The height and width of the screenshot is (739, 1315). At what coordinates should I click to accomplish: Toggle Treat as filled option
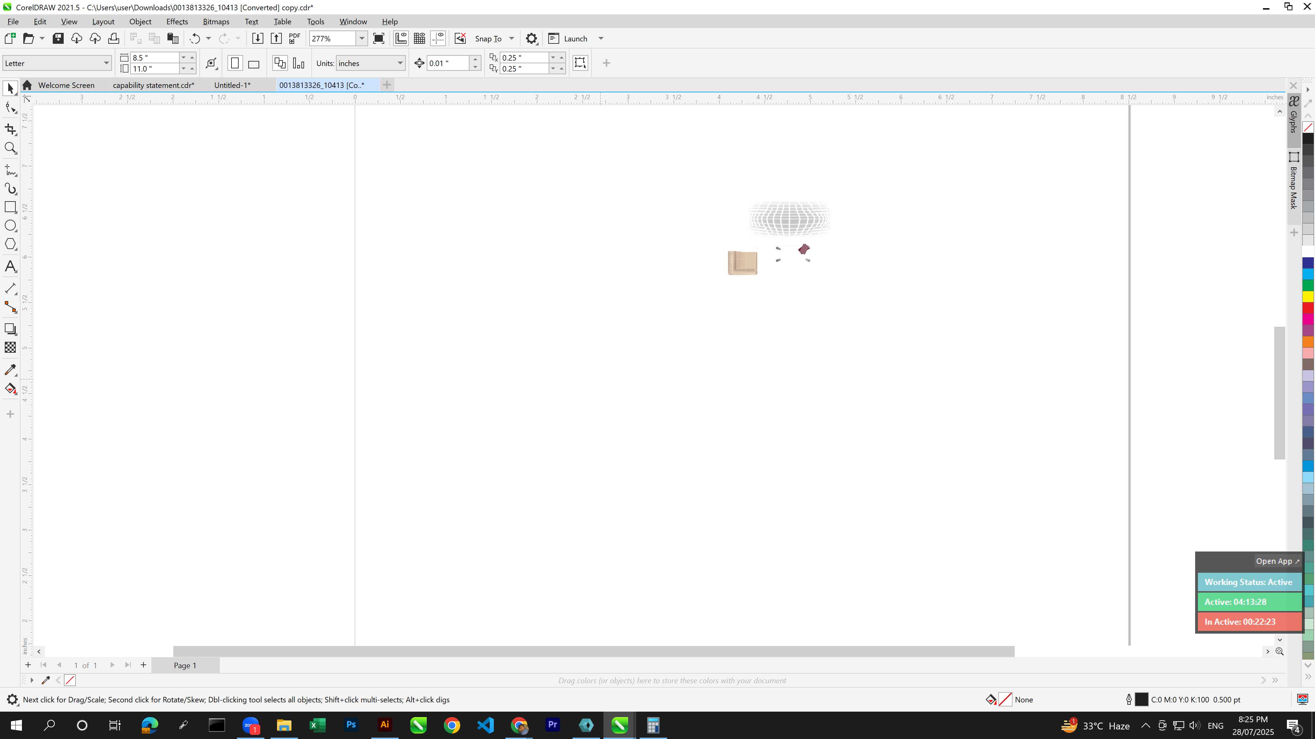(580, 63)
